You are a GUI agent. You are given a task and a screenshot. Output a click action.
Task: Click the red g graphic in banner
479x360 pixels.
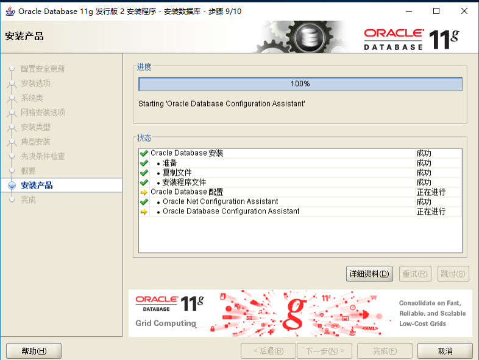point(294,314)
